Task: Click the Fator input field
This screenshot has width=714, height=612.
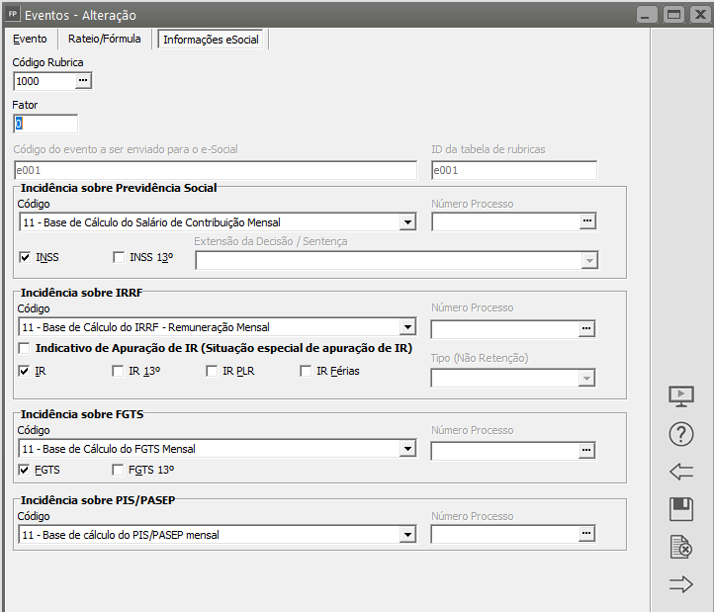Action: pos(45,124)
